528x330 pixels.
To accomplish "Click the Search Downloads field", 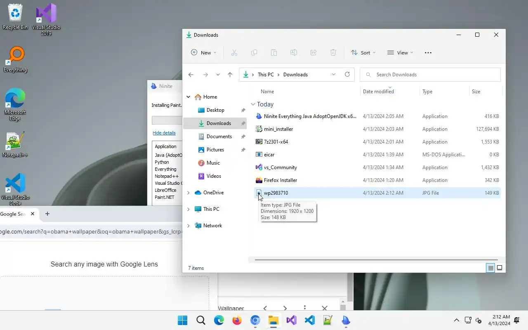I will click(430, 75).
